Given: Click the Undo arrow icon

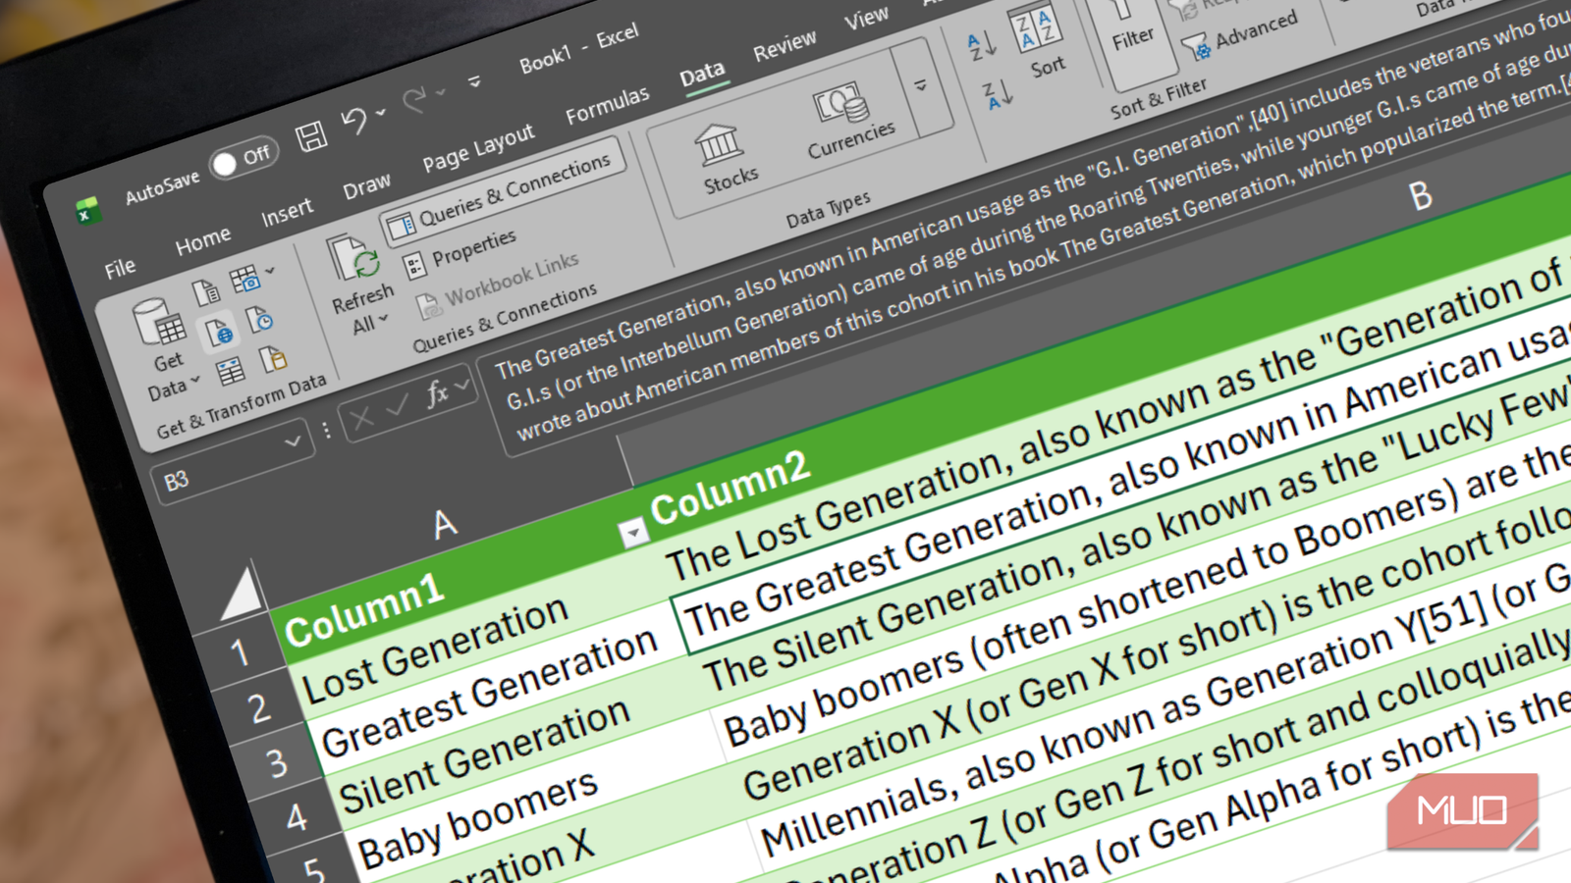Looking at the screenshot, I should (x=354, y=122).
